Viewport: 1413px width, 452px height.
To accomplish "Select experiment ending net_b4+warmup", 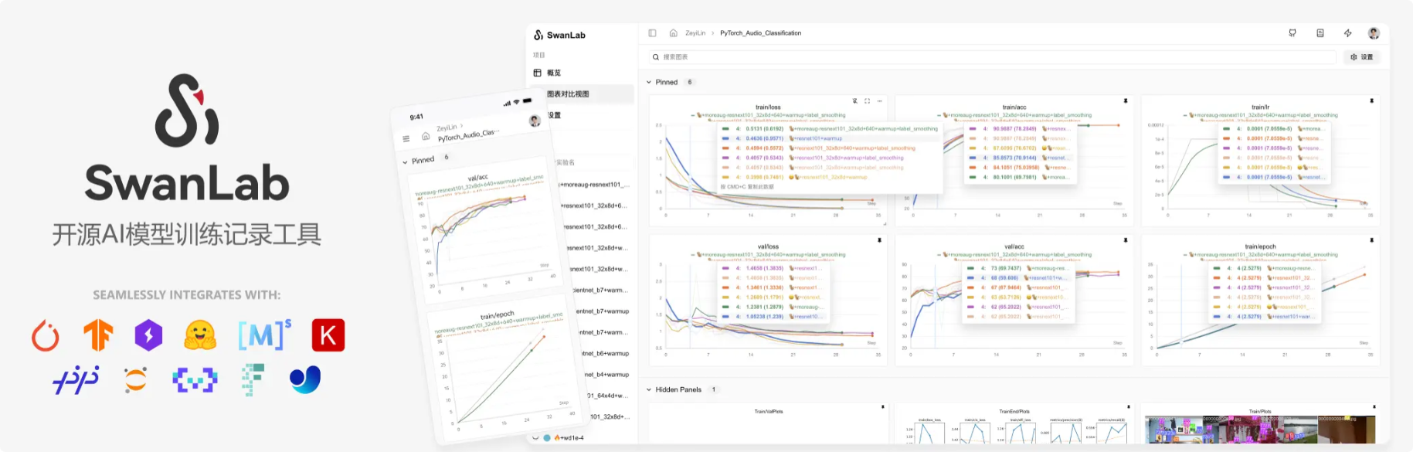I will tap(606, 374).
